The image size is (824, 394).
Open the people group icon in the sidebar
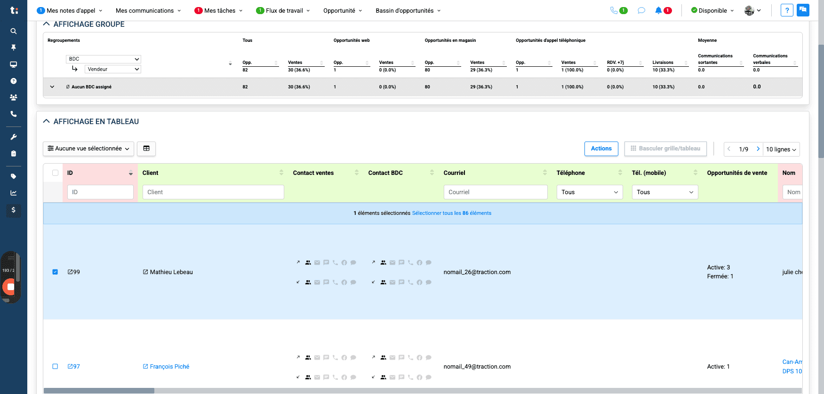[x=14, y=97]
